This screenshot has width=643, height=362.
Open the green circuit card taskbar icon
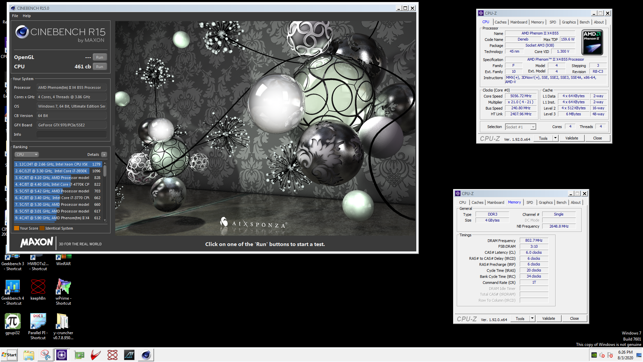click(x=79, y=355)
